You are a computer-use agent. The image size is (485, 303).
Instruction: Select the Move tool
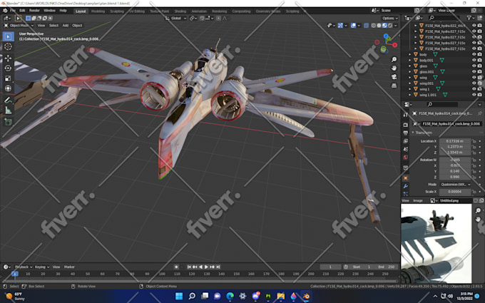tap(9, 58)
